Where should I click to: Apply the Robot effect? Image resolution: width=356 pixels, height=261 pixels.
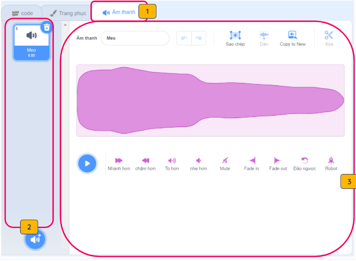[331, 164]
